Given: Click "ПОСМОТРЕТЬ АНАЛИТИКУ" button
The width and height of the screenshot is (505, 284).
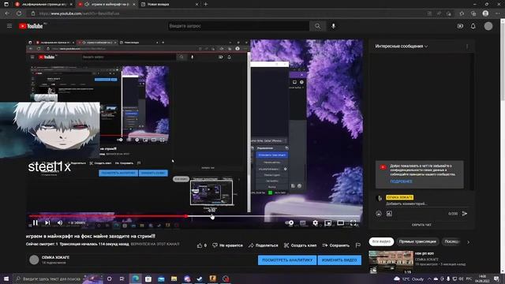Looking at the screenshot, I should tap(287, 260).
